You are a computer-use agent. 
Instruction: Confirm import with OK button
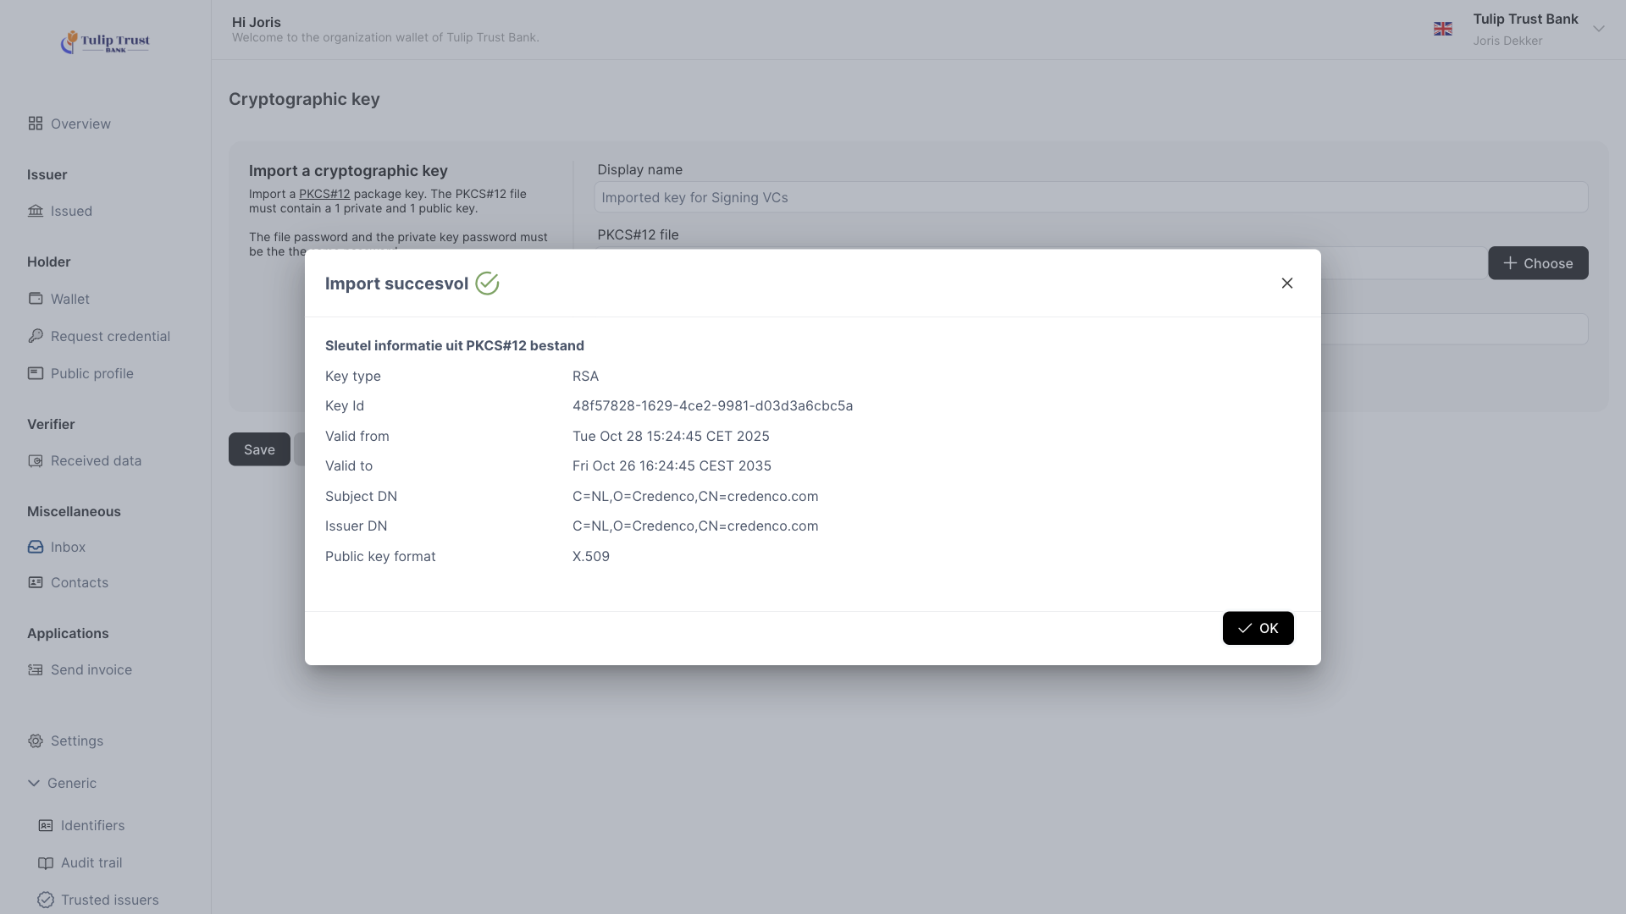click(x=1258, y=628)
